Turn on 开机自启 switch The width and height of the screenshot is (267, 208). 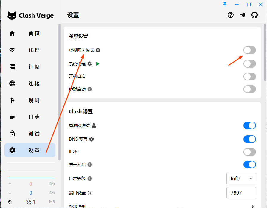point(250,77)
